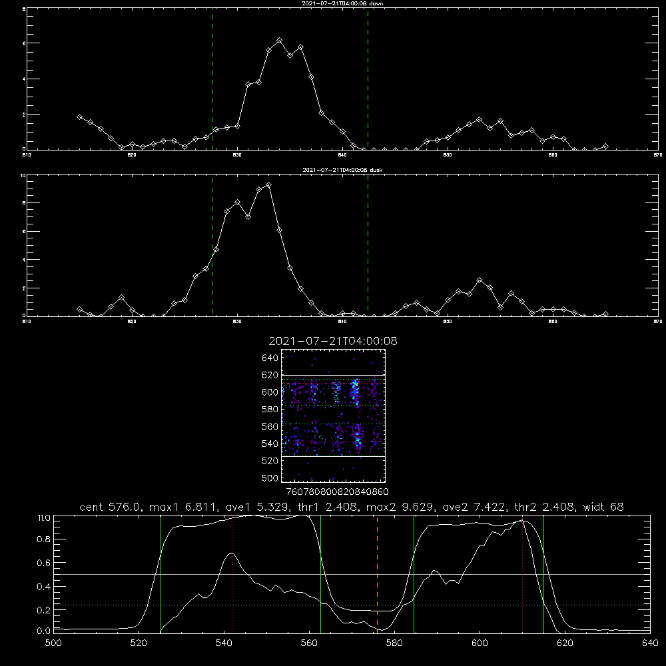The width and height of the screenshot is (666, 666).
Task: Select the 'ave1 5.329' value
Action: tap(258, 507)
